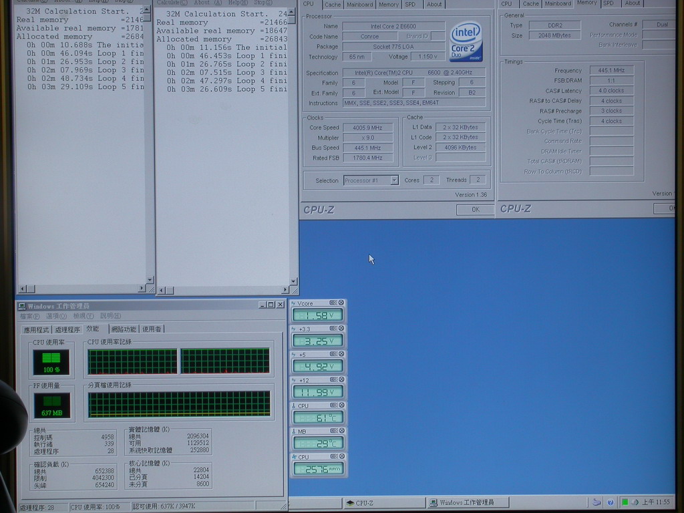Click the green CPU usage tray icon
The width and height of the screenshot is (684, 513).
click(625, 502)
